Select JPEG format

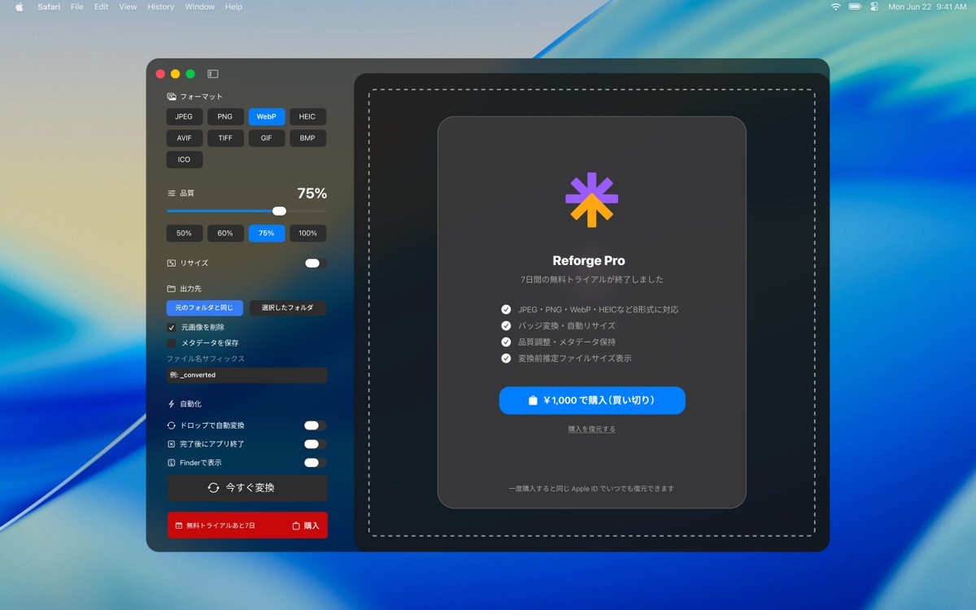point(185,117)
